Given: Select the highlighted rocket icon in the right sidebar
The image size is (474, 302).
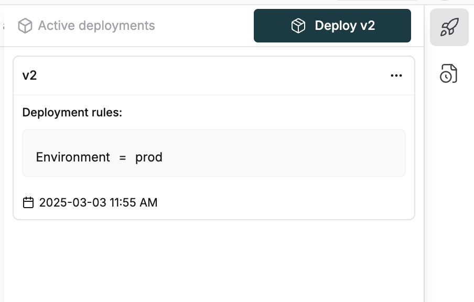Looking at the screenshot, I should [449, 27].
